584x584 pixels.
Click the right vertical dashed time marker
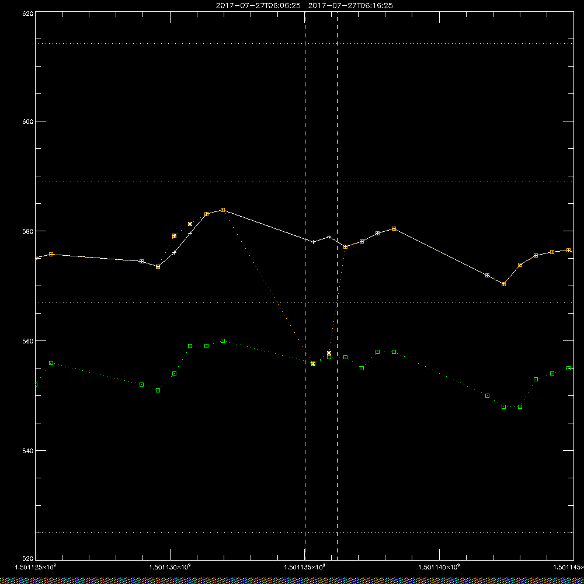(337, 286)
